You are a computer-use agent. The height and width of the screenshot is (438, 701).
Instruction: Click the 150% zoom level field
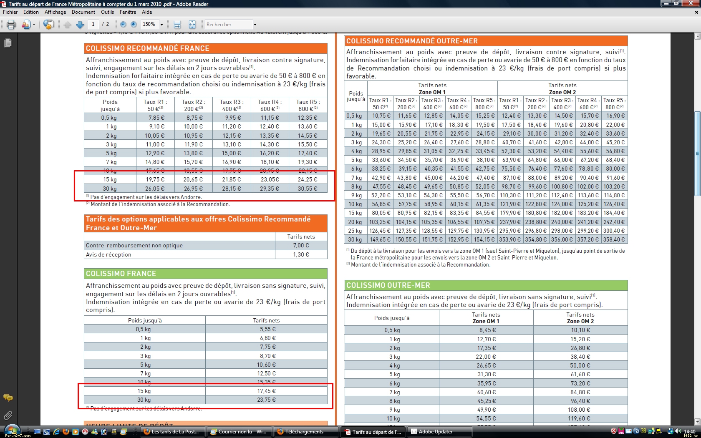(x=149, y=24)
